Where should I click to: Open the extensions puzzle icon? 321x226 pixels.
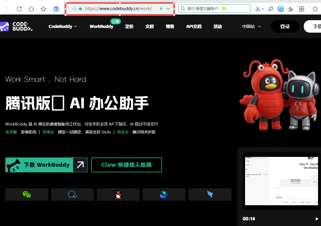click(291, 9)
